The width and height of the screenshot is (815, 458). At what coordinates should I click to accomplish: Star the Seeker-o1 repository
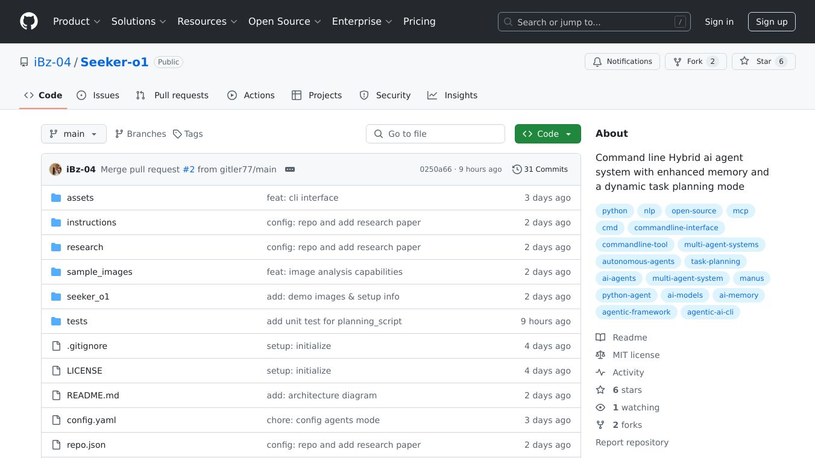pyautogui.click(x=763, y=61)
